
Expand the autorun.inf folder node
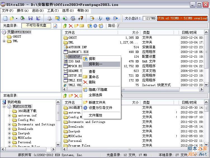10,115
